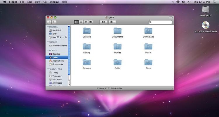Go forward with the right arrow button
The image size is (219, 117).
coord(54,22)
